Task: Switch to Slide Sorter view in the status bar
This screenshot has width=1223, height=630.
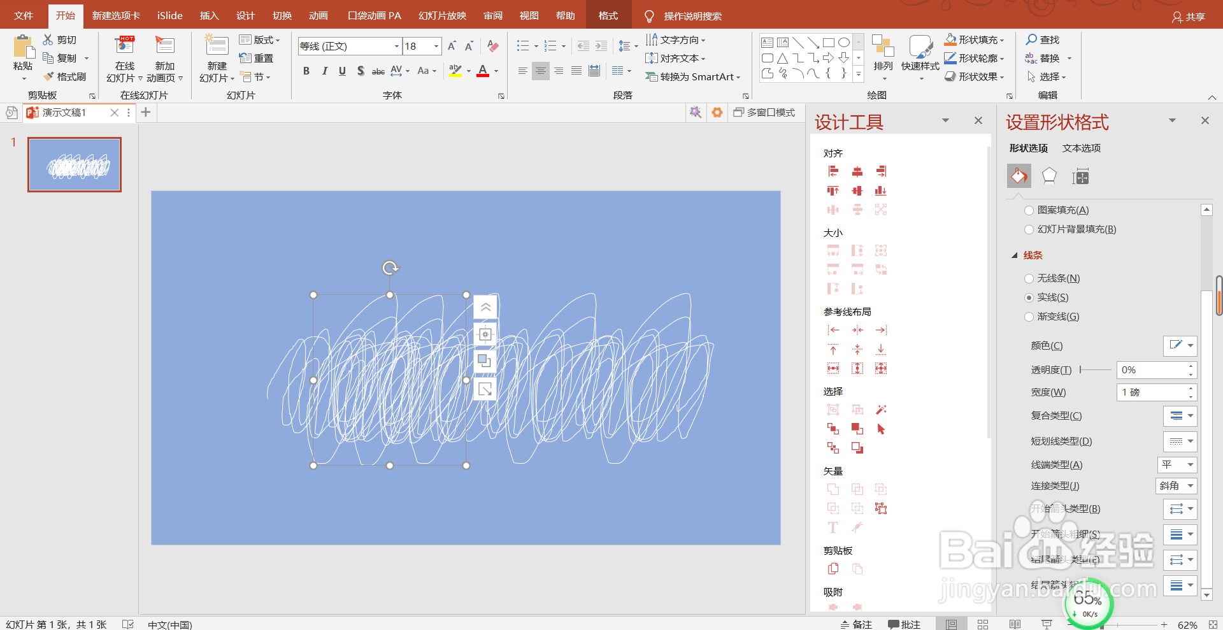Action: pos(983,624)
